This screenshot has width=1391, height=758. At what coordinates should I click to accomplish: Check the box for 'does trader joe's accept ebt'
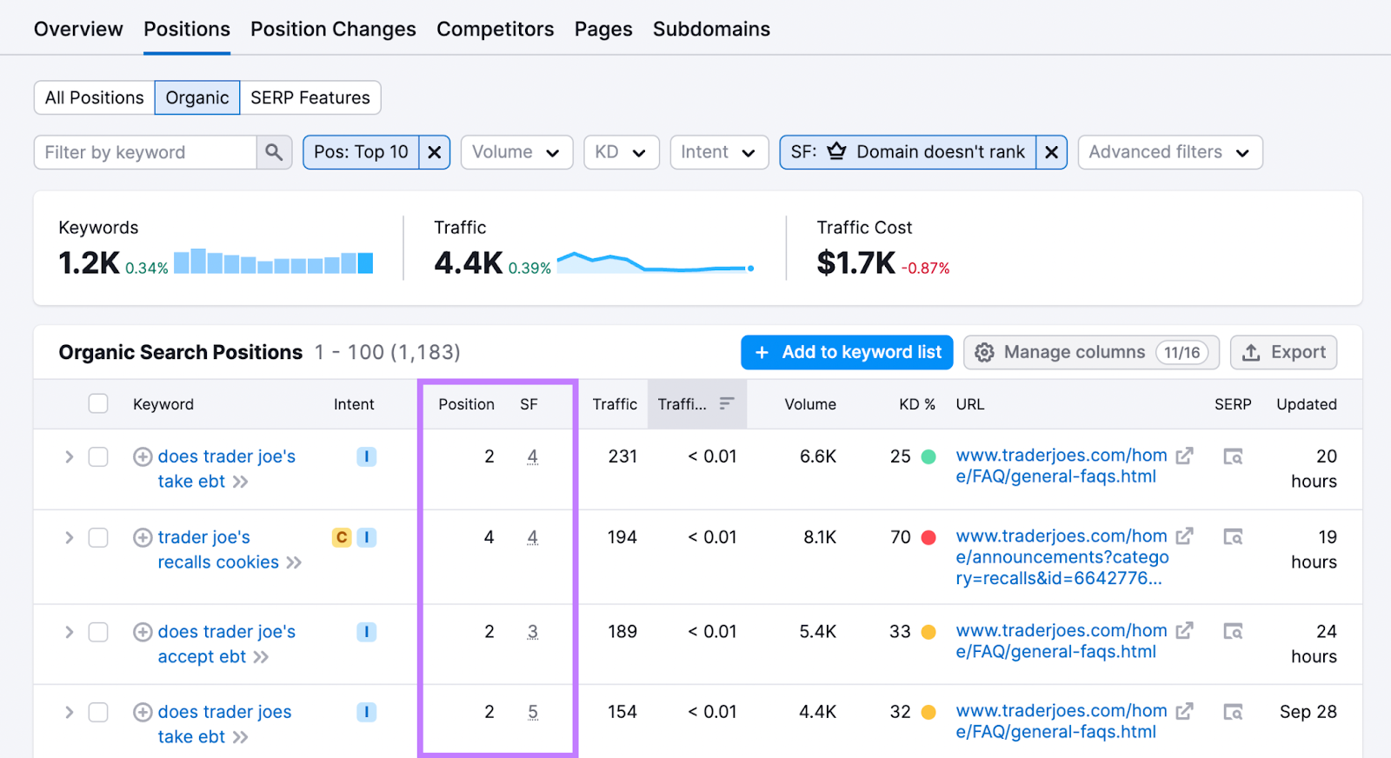(98, 632)
